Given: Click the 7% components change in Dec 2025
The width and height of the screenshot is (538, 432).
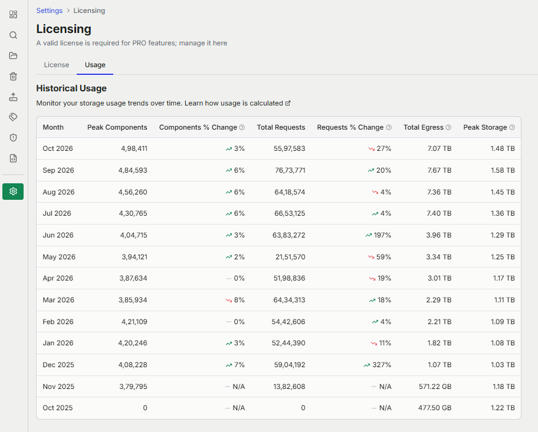Looking at the screenshot, I should [235, 365].
